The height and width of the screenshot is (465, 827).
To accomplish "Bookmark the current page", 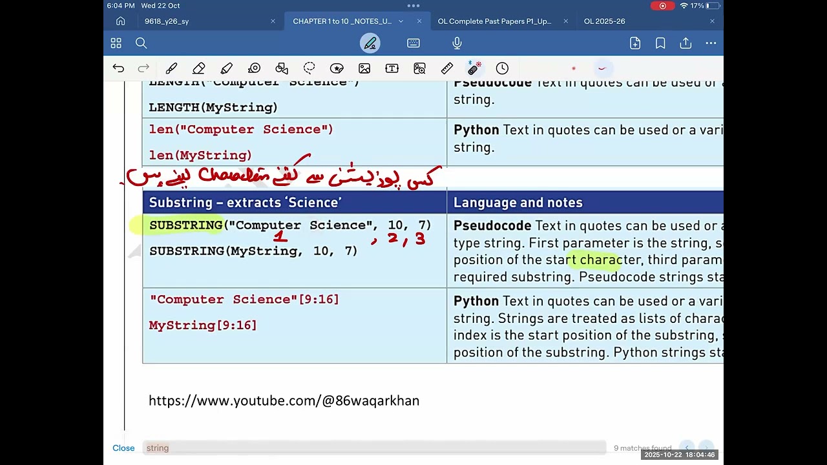I will point(660,43).
